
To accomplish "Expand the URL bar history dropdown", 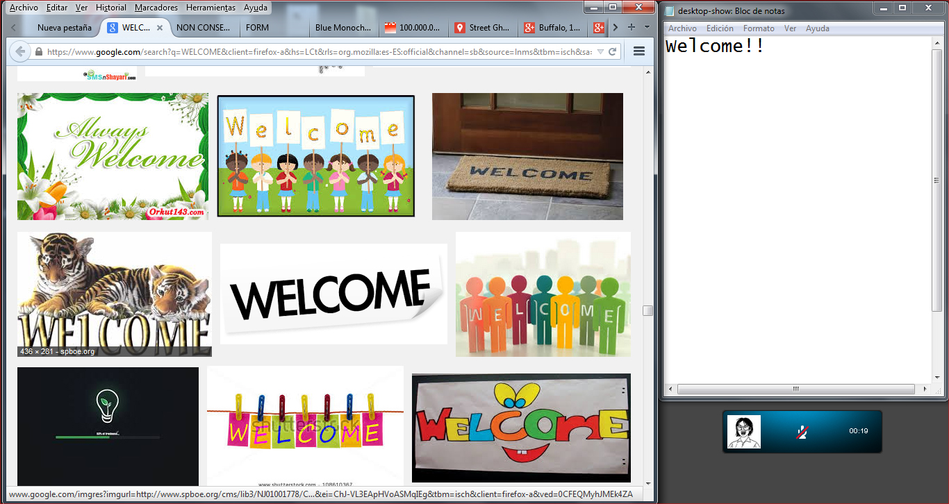I will coord(600,51).
